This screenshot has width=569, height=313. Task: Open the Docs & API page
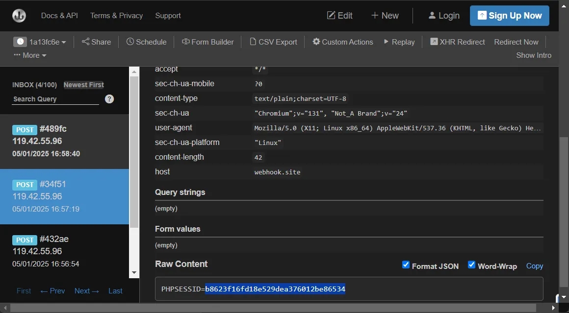59,16
